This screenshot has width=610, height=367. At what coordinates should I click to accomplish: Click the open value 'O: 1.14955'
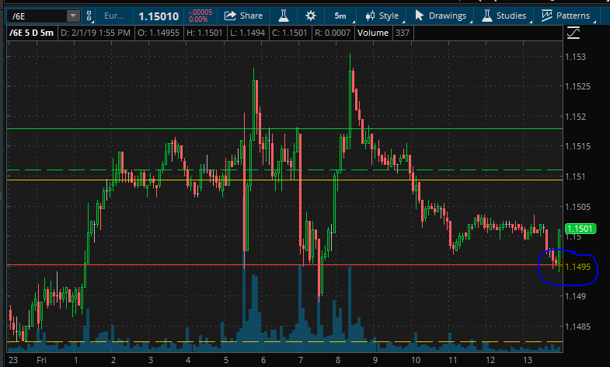159,33
